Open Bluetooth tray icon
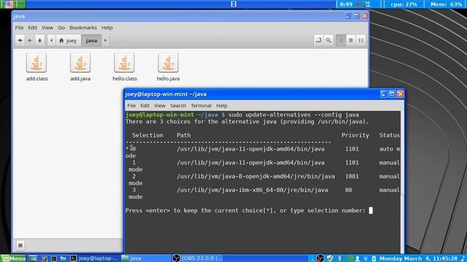 339,258
